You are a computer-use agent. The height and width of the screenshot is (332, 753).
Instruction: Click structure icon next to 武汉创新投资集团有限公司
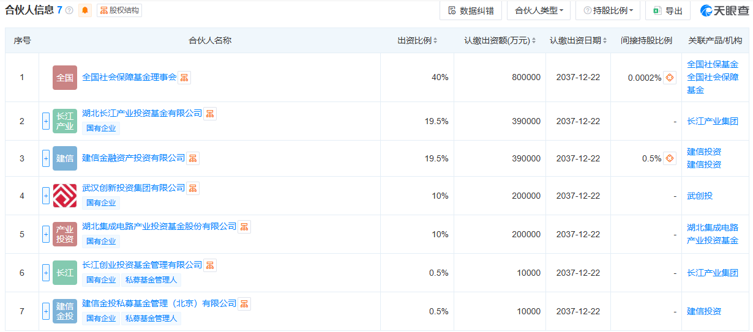click(193, 188)
